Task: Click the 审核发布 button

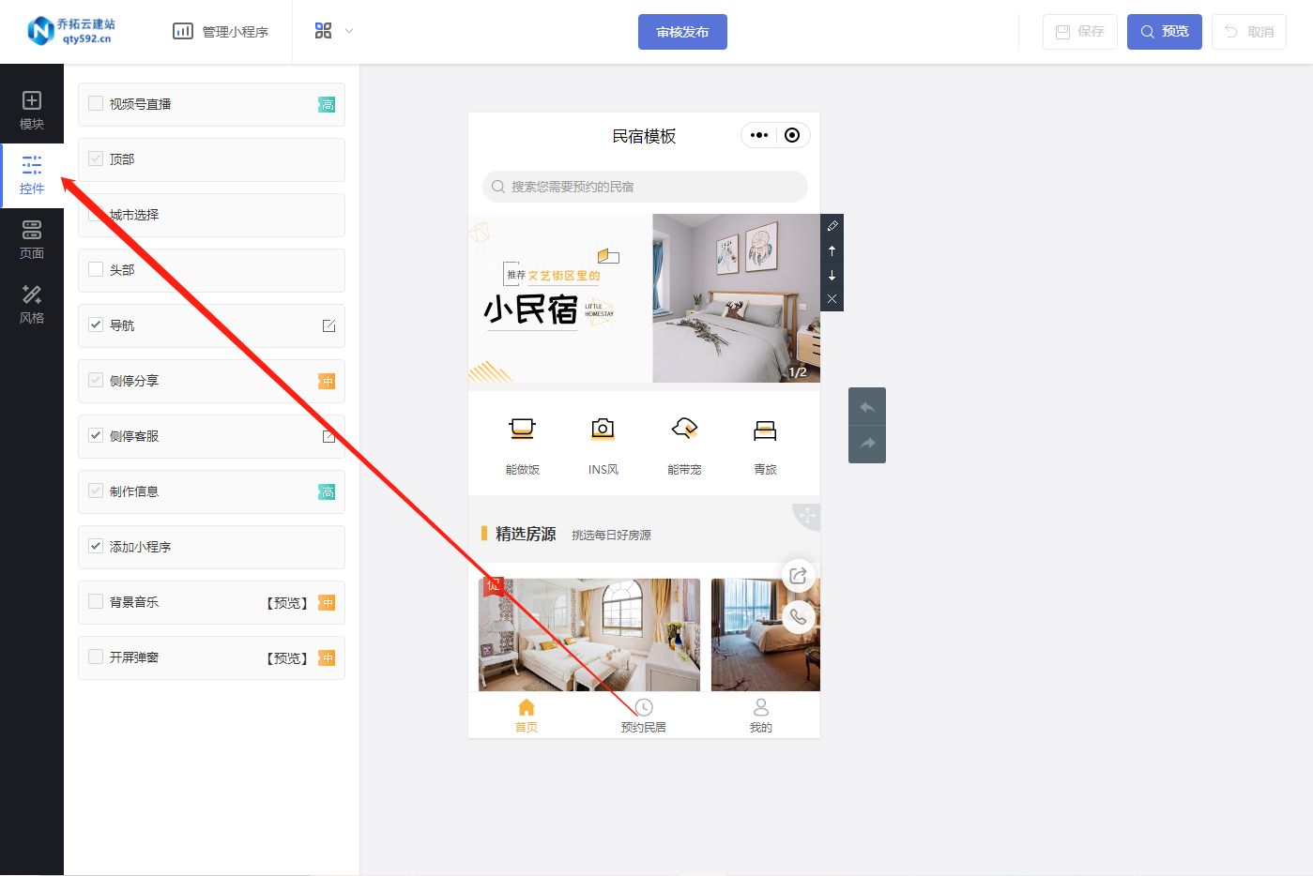Action: click(x=682, y=31)
